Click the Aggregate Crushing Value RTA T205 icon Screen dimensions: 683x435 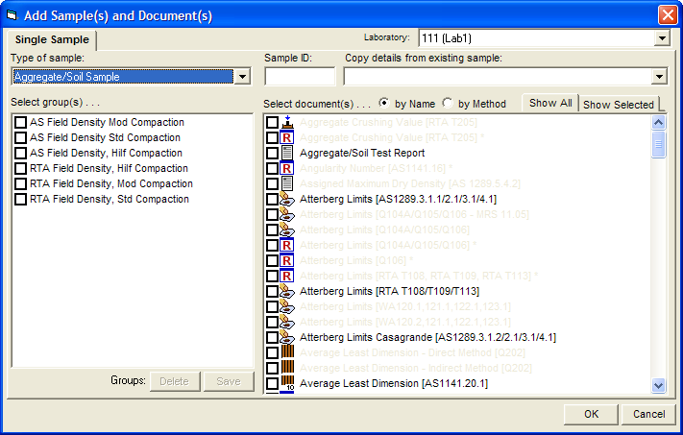(x=286, y=123)
